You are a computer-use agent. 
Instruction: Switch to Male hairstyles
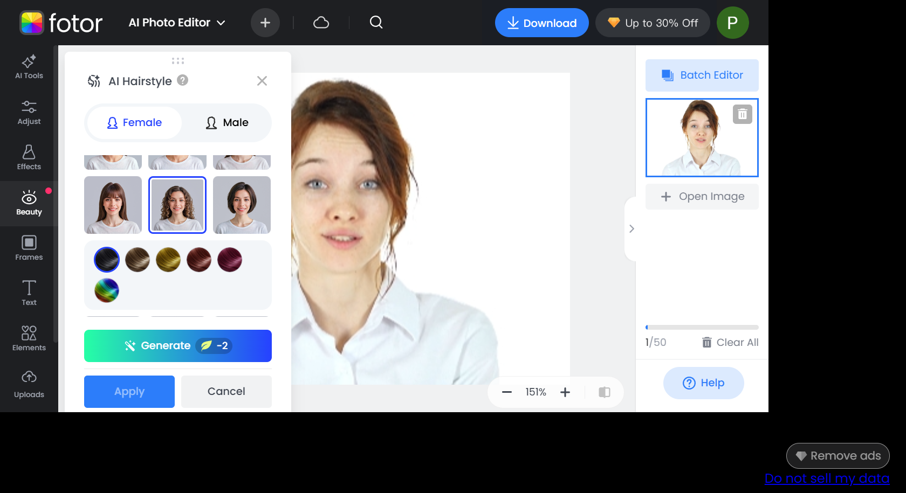(x=227, y=123)
